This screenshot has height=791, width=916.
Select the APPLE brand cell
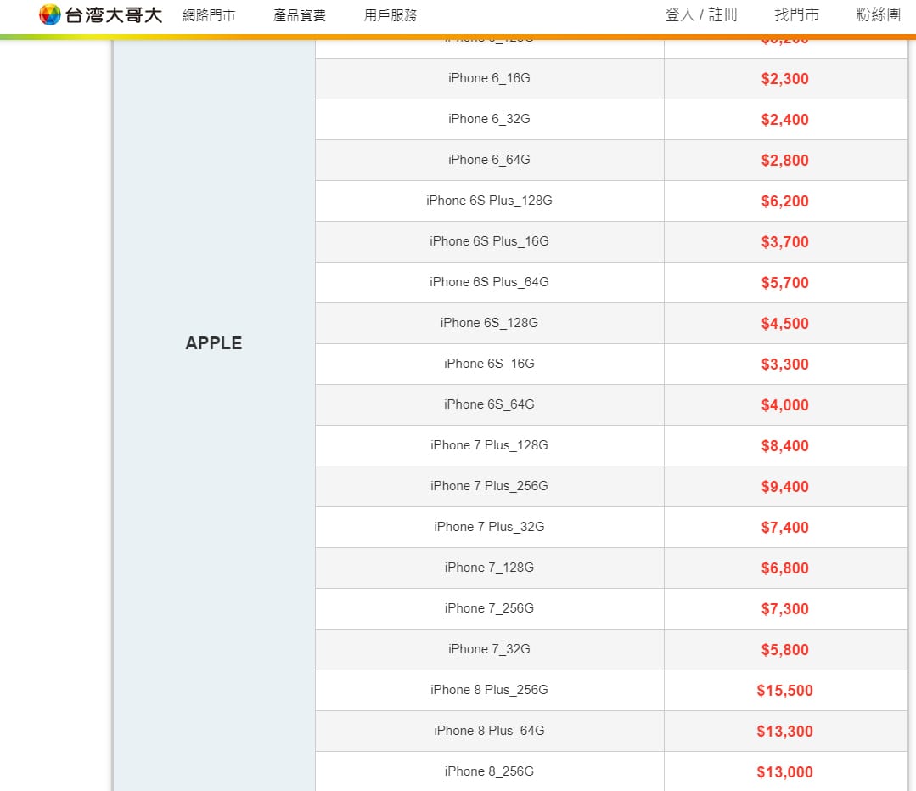tap(214, 343)
